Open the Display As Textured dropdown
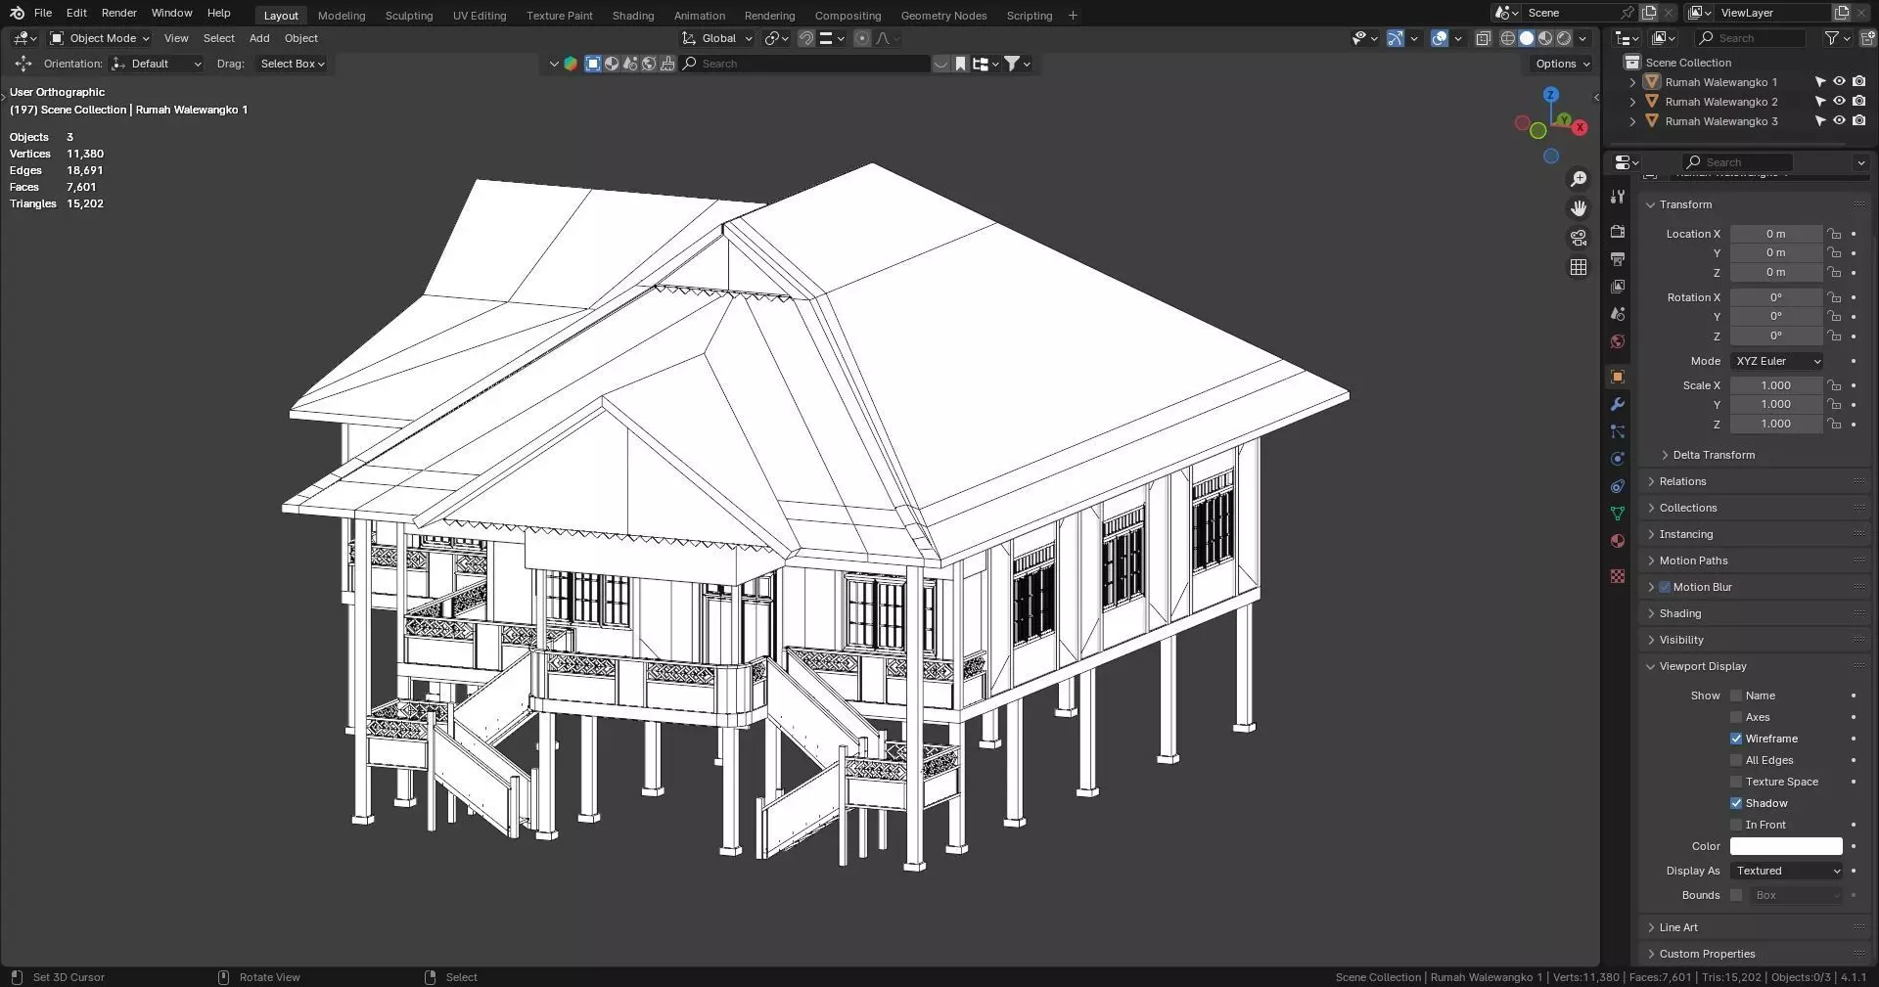This screenshot has height=987, width=1879. (1786, 871)
